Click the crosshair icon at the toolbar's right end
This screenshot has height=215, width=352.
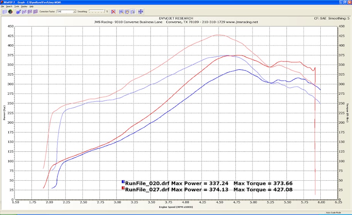point(141,12)
